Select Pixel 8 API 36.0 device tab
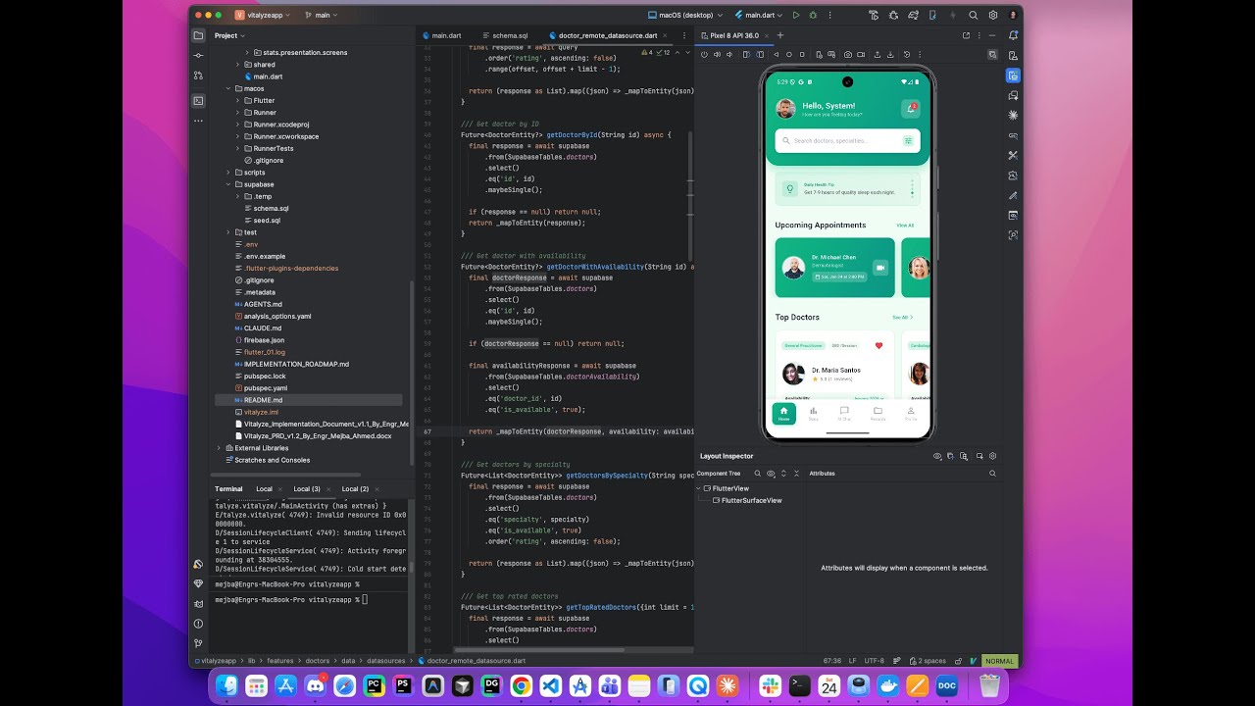The width and height of the screenshot is (1255, 706). click(x=734, y=35)
